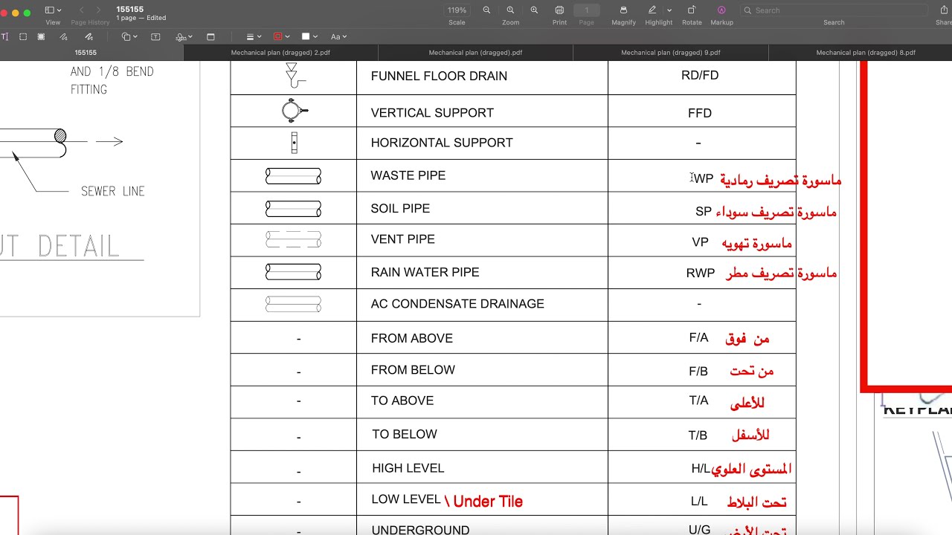
Task: Click the HIGH LEVEL text
Action: 408,468
